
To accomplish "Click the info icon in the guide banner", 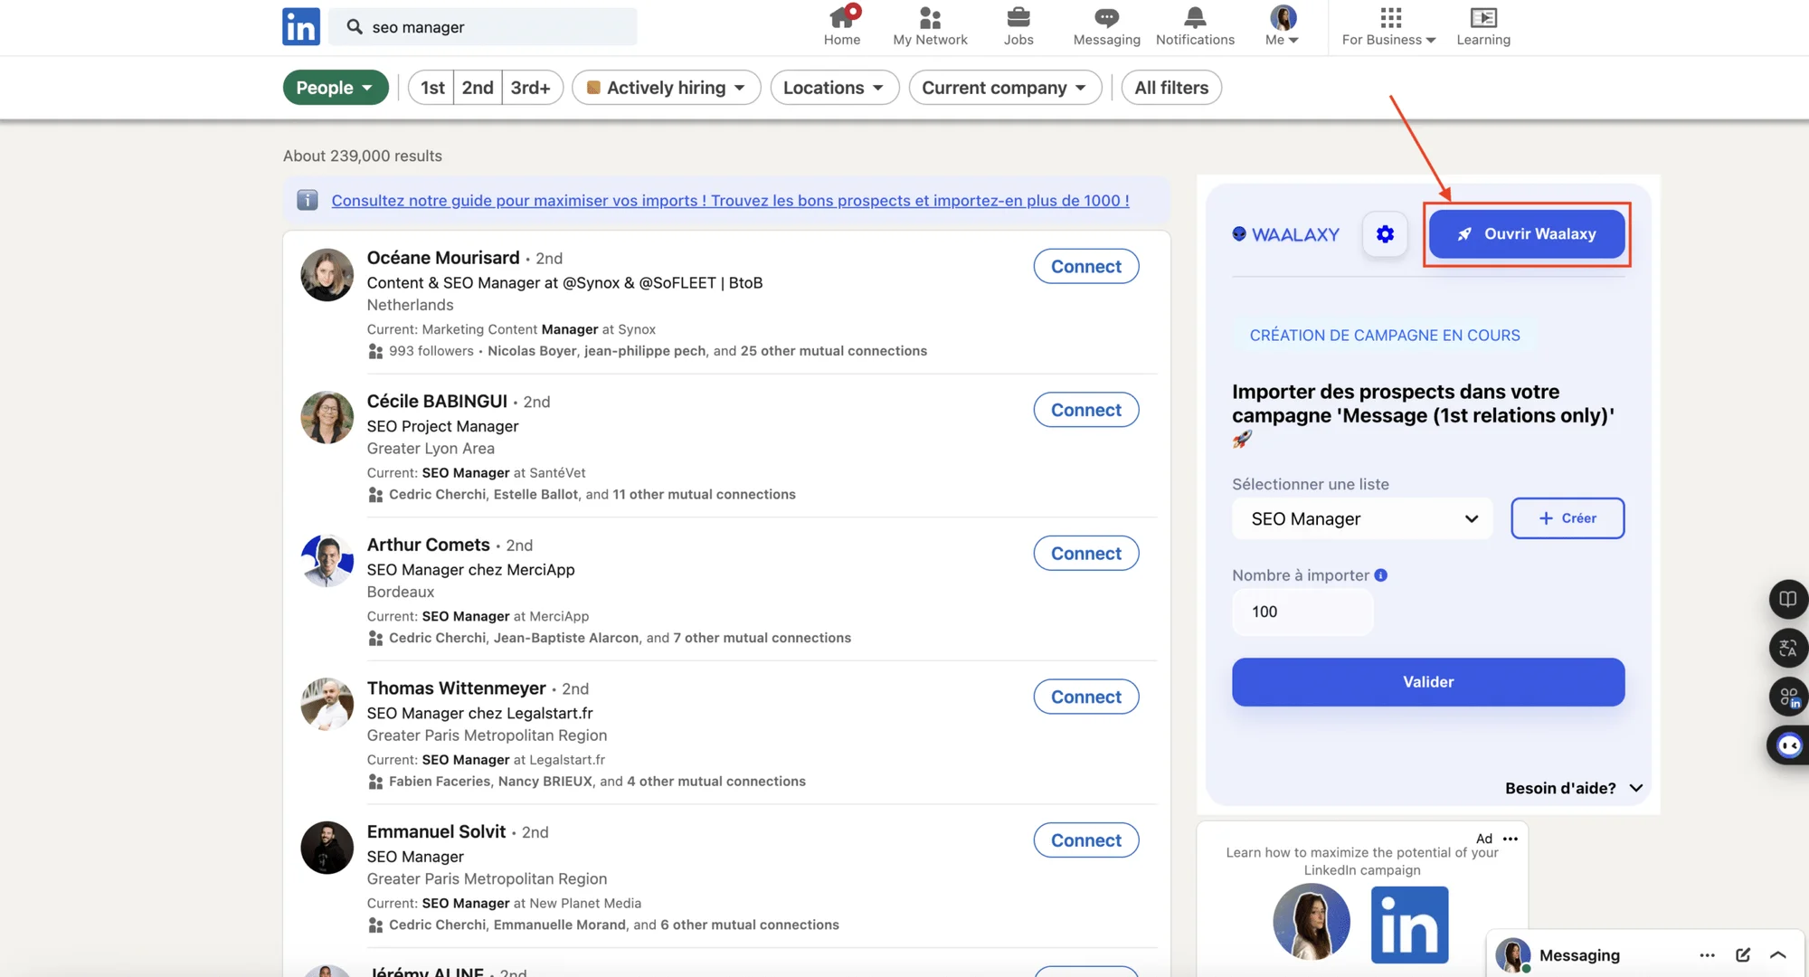I will tap(308, 200).
